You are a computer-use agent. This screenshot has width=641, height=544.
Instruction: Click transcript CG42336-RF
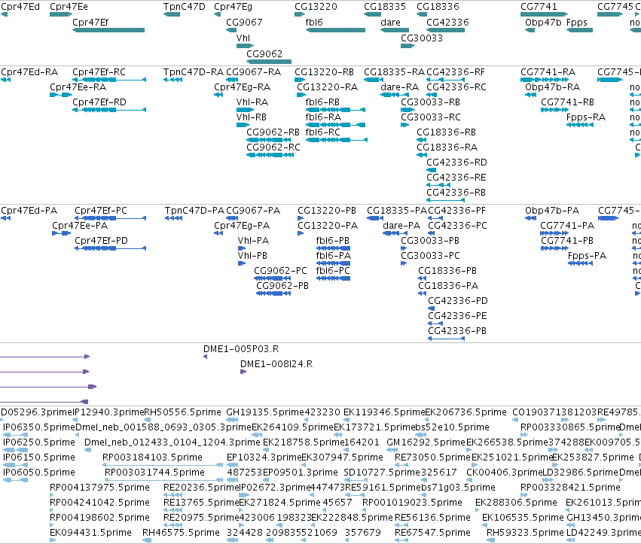446,80
